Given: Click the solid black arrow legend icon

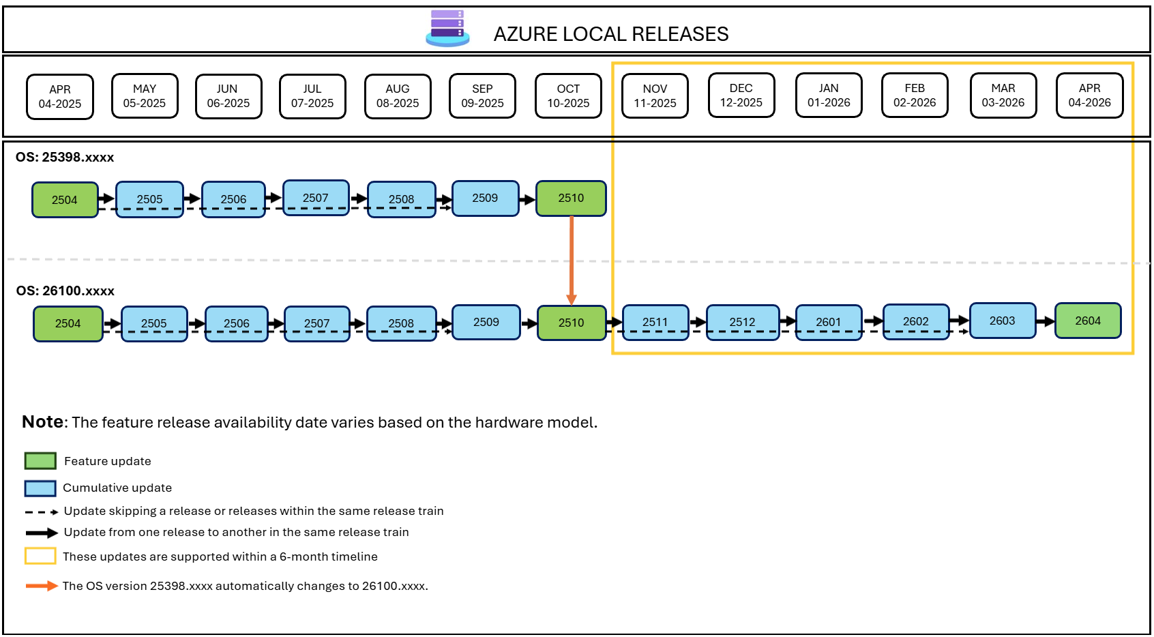Looking at the screenshot, I should pos(42,533).
